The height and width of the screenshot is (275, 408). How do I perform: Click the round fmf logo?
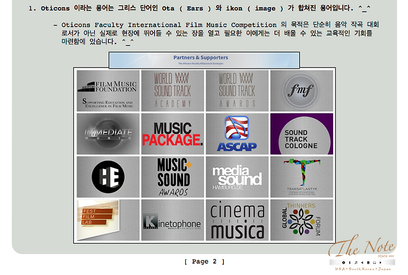(300, 91)
